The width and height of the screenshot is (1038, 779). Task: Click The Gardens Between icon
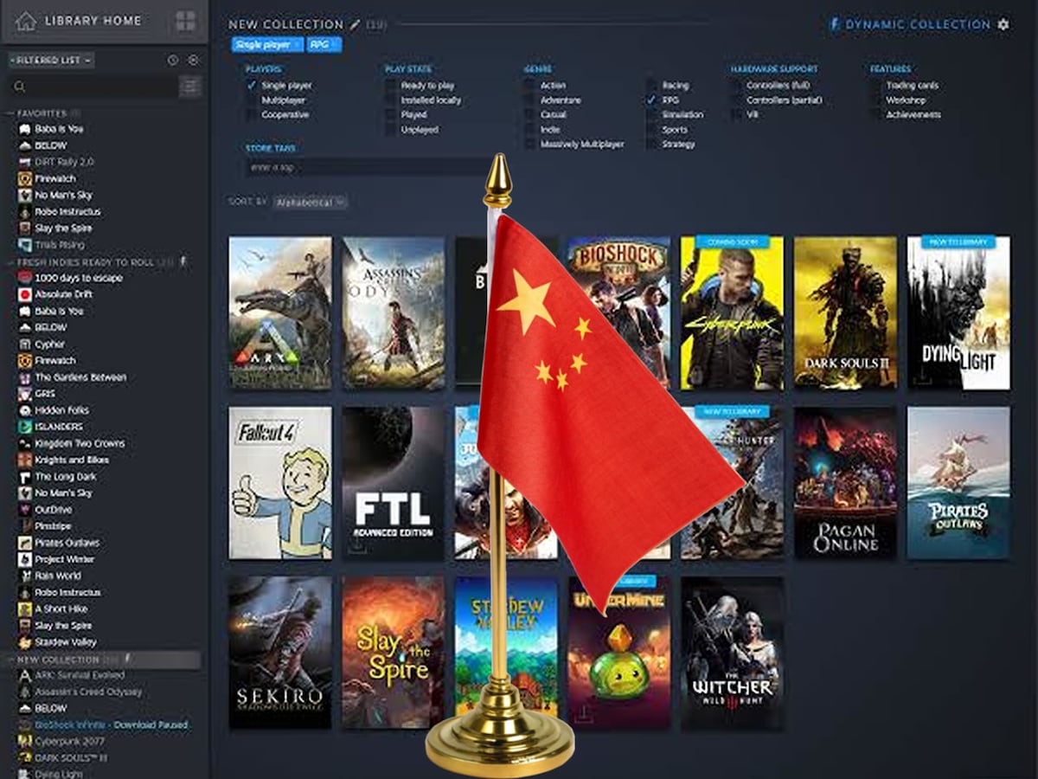(24, 377)
